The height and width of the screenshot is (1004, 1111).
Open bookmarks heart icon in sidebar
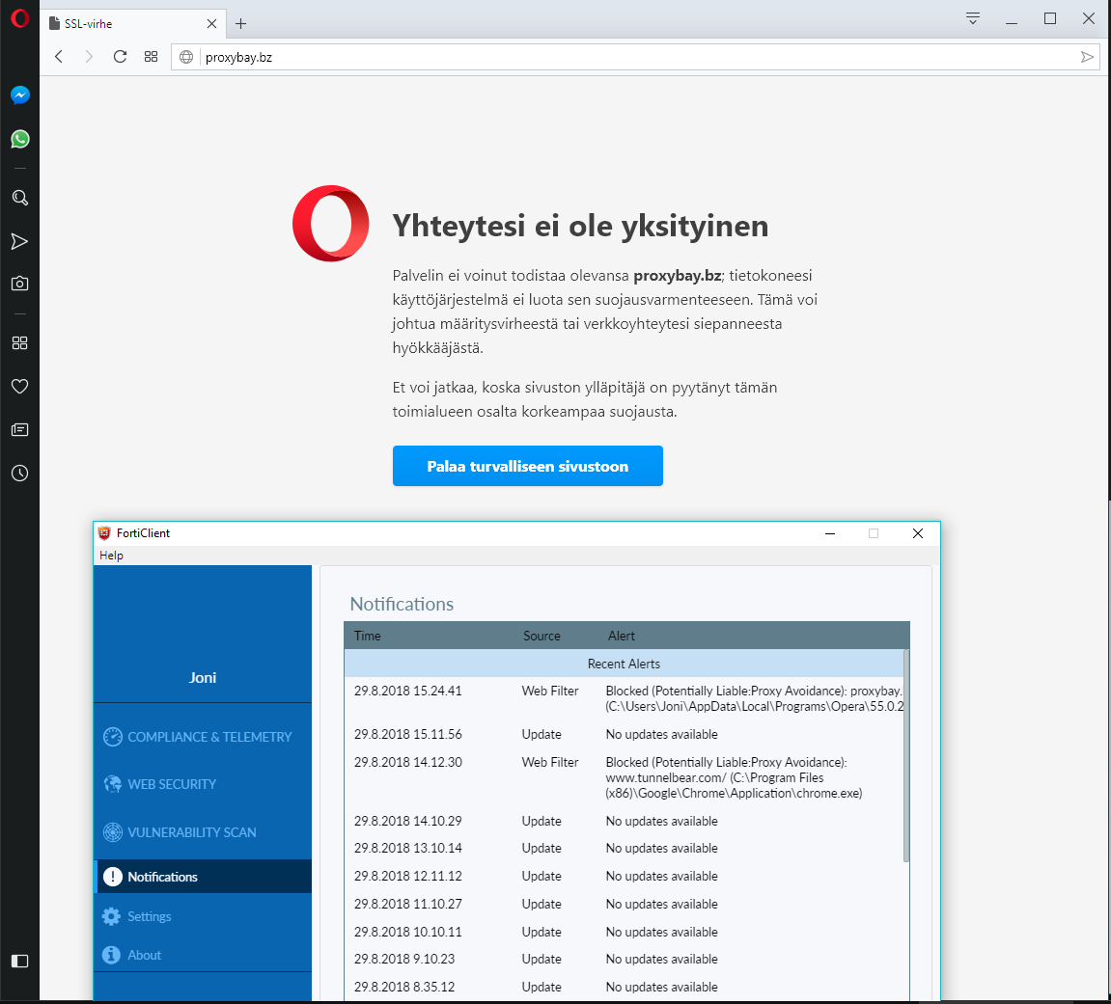pos(20,387)
